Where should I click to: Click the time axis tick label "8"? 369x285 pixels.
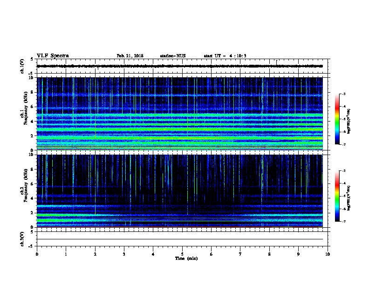269,254
